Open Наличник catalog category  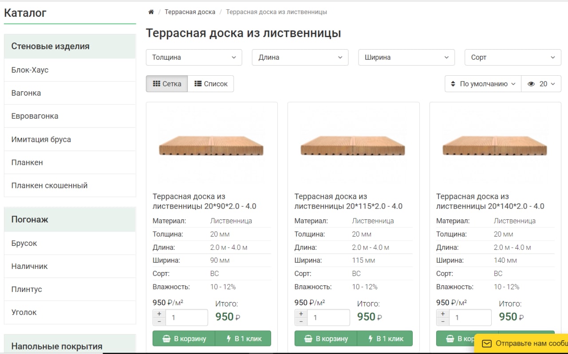pos(70,266)
